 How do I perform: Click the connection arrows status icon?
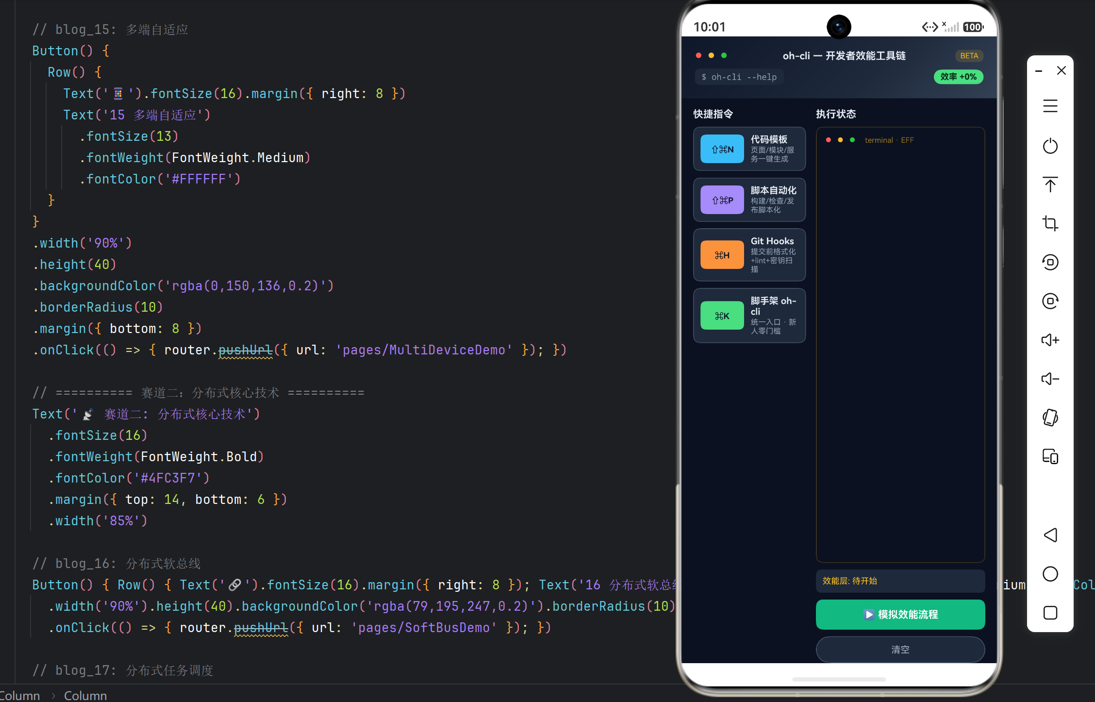[930, 27]
